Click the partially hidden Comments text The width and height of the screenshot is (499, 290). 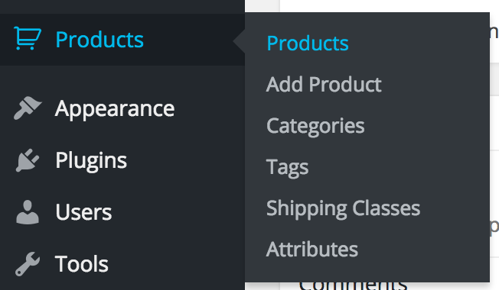click(353, 285)
